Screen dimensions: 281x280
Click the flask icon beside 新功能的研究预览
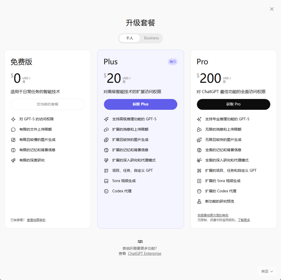pos(199,202)
